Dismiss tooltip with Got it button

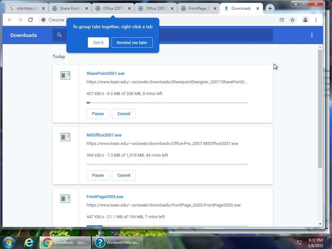click(x=98, y=42)
